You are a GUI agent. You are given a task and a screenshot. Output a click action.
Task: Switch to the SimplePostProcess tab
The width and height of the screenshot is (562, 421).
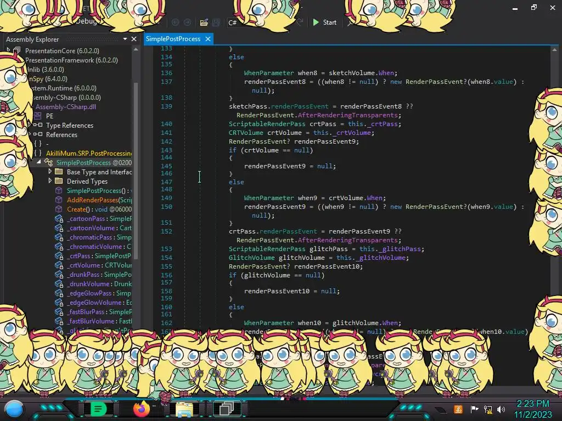tap(173, 39)
